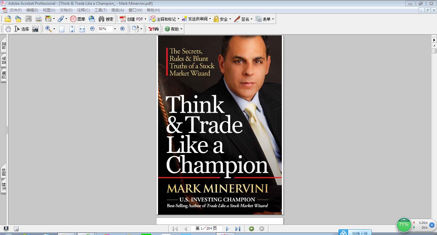This screenshot has width=437, height=235.
Task: Jump to last page button
Action: click(x=238, y=229)
